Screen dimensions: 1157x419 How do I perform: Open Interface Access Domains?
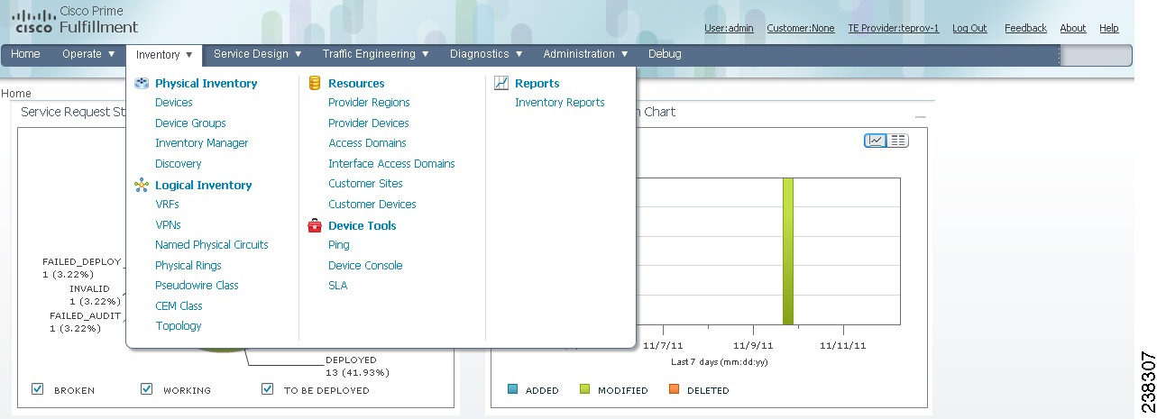point(391,164)
